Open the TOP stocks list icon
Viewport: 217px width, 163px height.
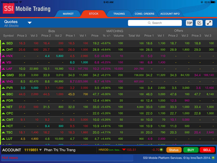[x=189, y=23]
